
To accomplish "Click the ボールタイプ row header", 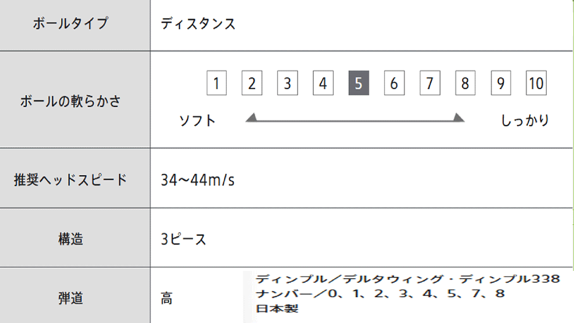I will coord(71,23).
